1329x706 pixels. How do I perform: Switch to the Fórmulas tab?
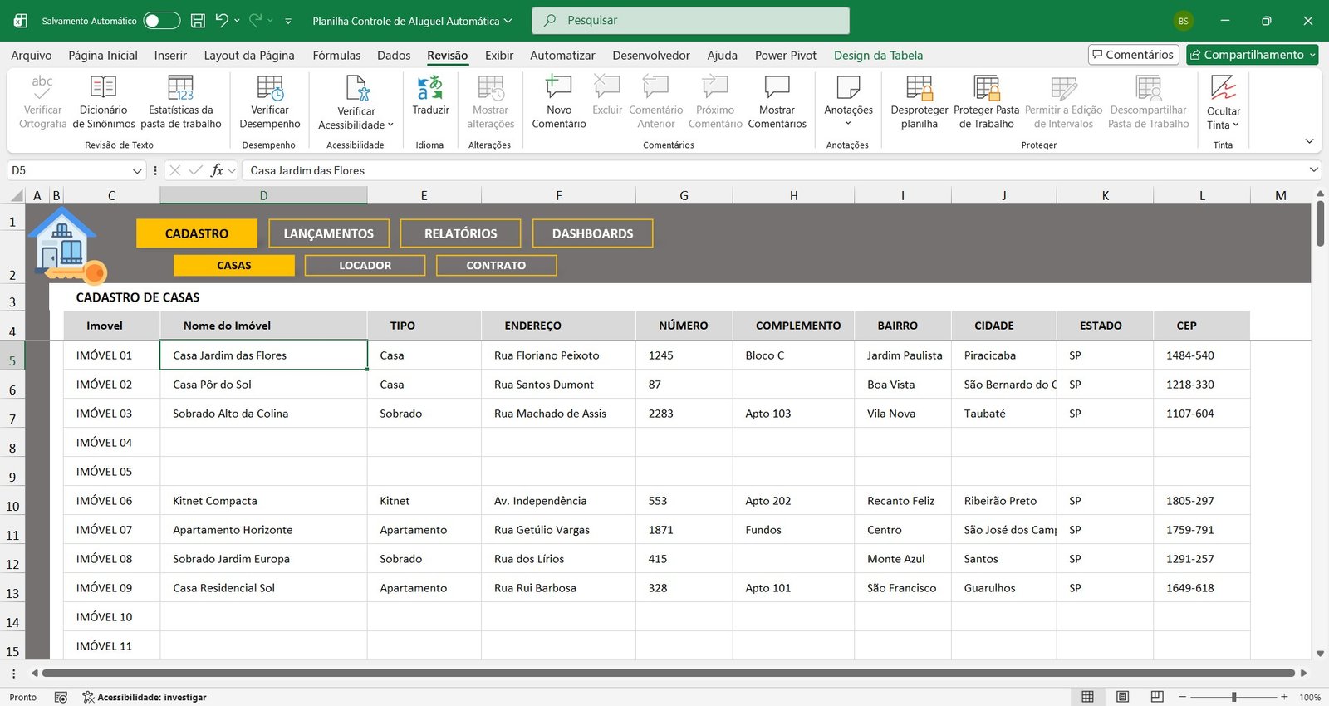tap(336, 56)
